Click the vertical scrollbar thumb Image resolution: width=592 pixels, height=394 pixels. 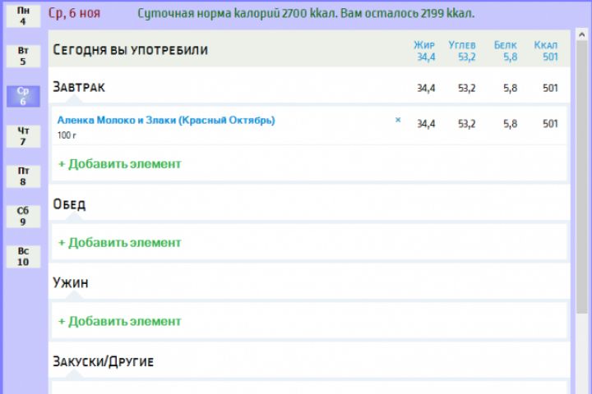[x=582, y=176]
